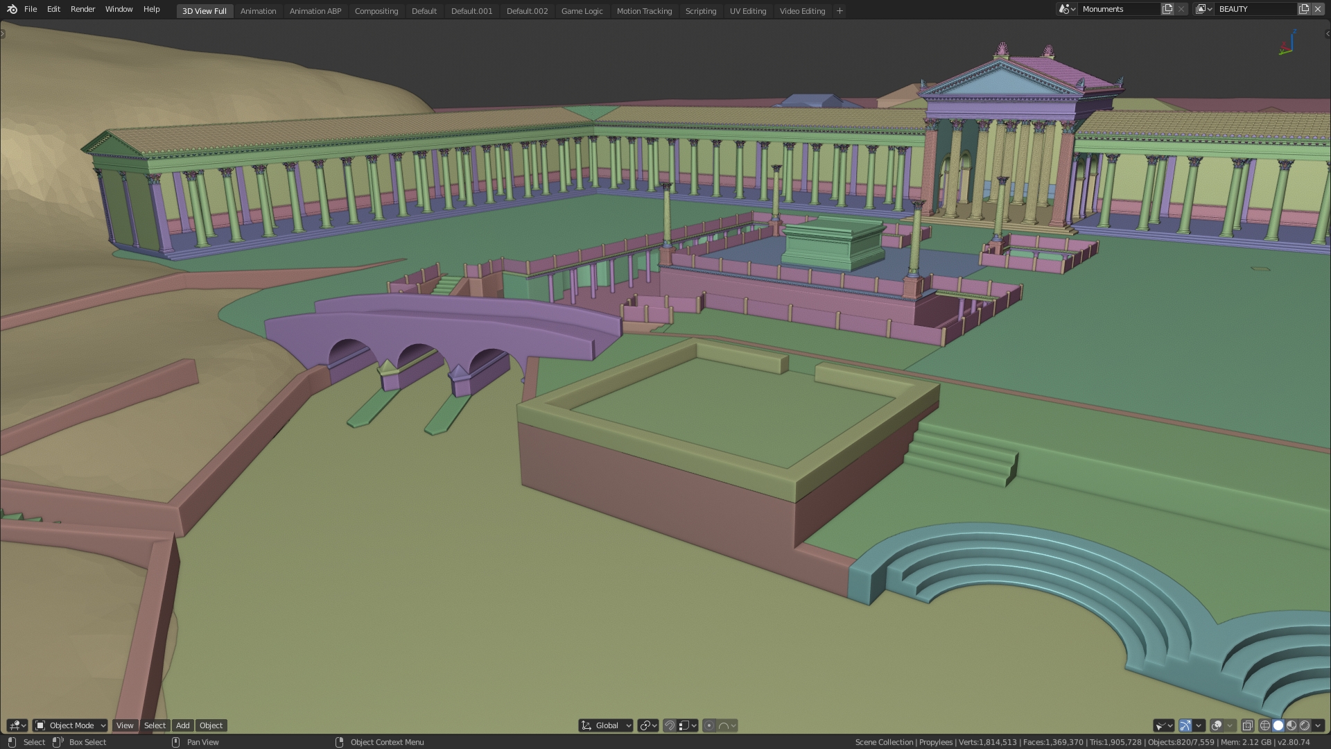The width and height of the screenshot is (1331, 749).
Task: Switch to wireframe viewport shading
Action: [1265, 725]
